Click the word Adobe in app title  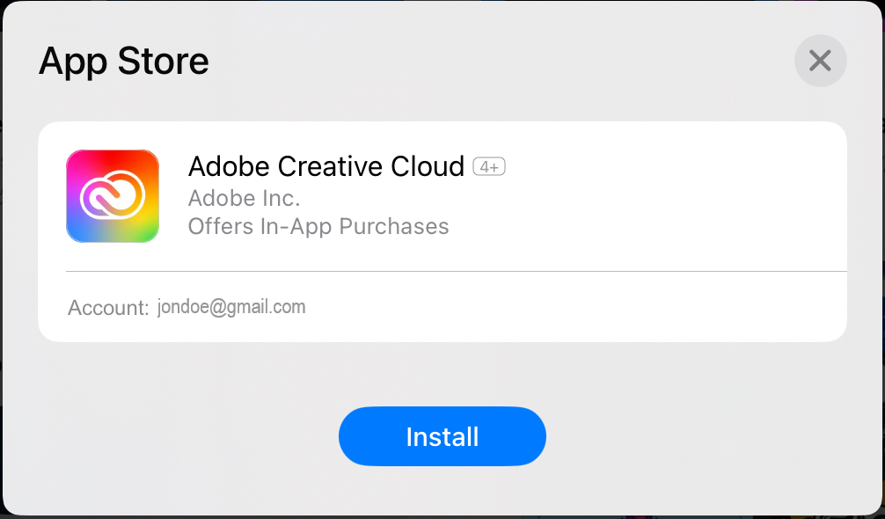(229, 166)
